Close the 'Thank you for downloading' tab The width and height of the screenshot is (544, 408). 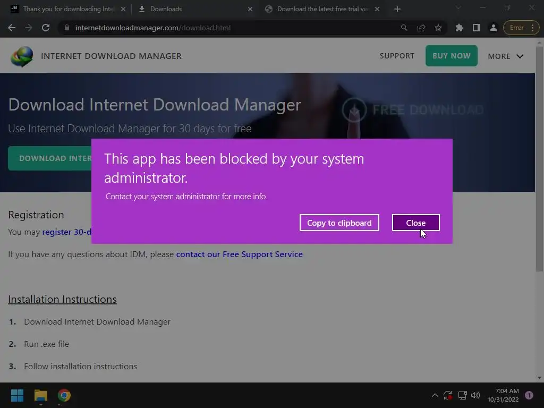click(x=123, y=9)
